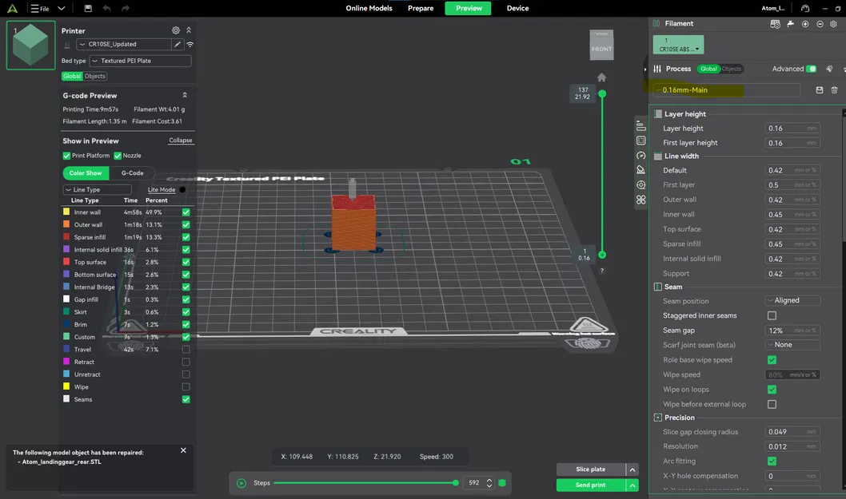Click the plate thumbnail in left panel

point(30,46)
